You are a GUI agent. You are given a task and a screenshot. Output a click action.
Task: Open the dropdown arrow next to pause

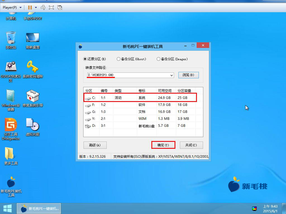tap(36, 8)
